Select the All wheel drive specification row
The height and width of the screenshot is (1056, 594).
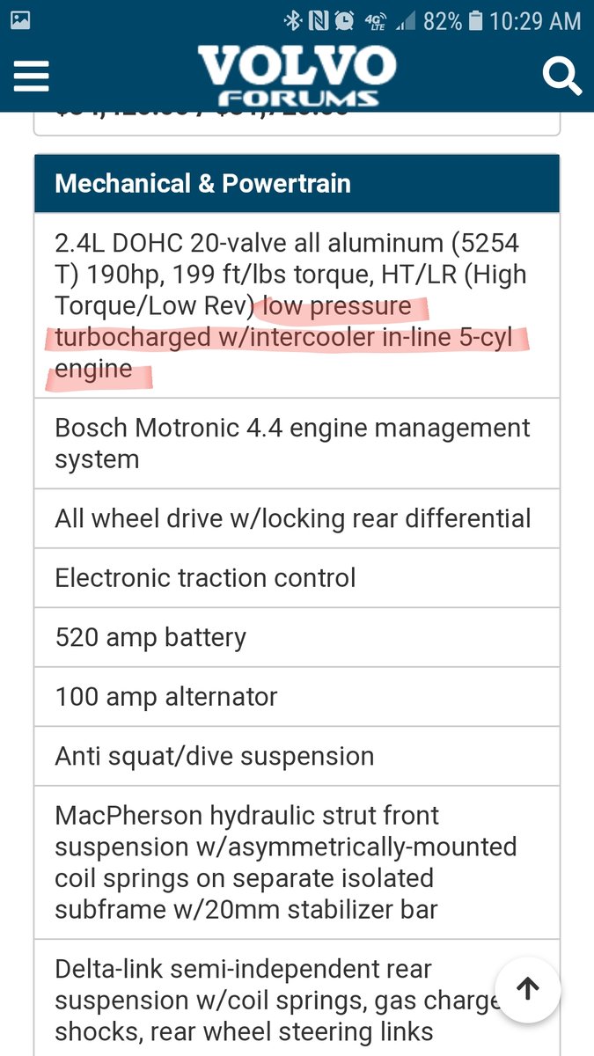(297, 518)
